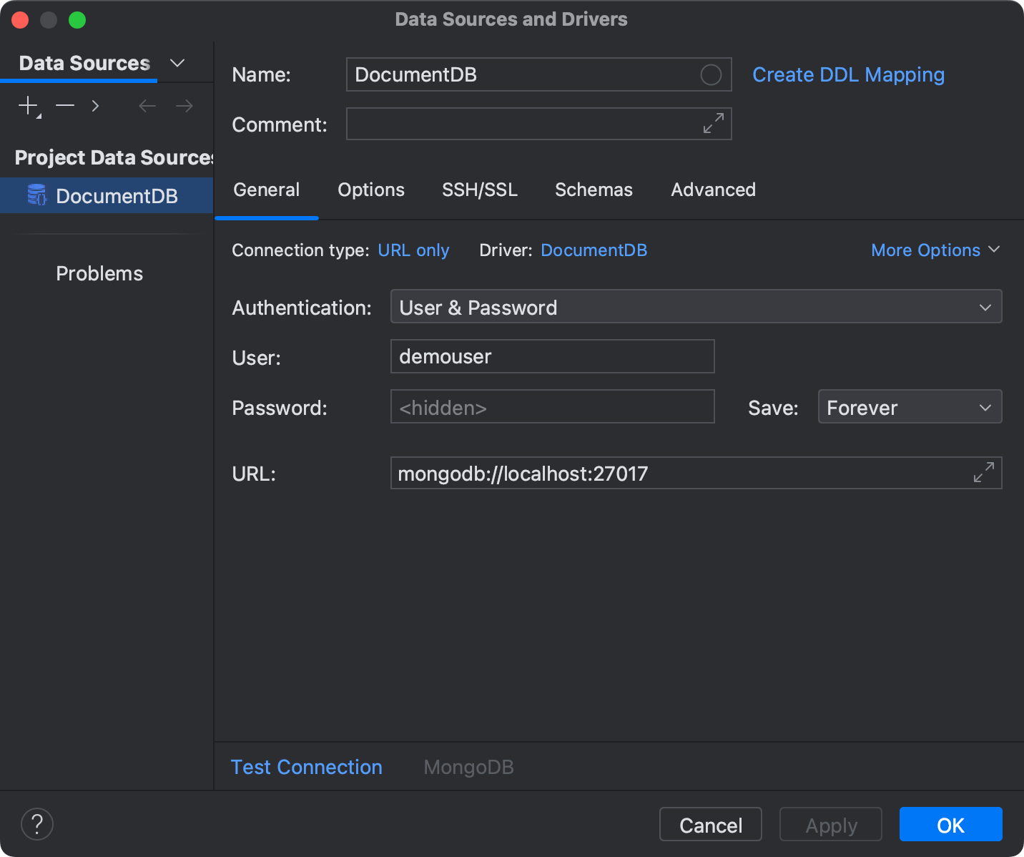The width and height of the screenshot is (1024, 857).
Task: Change the password Save duration from Forever
Action: [x=909, y=406]
